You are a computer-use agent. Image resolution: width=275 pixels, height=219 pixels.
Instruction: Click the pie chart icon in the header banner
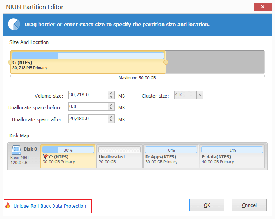click(x=14, y=24)
